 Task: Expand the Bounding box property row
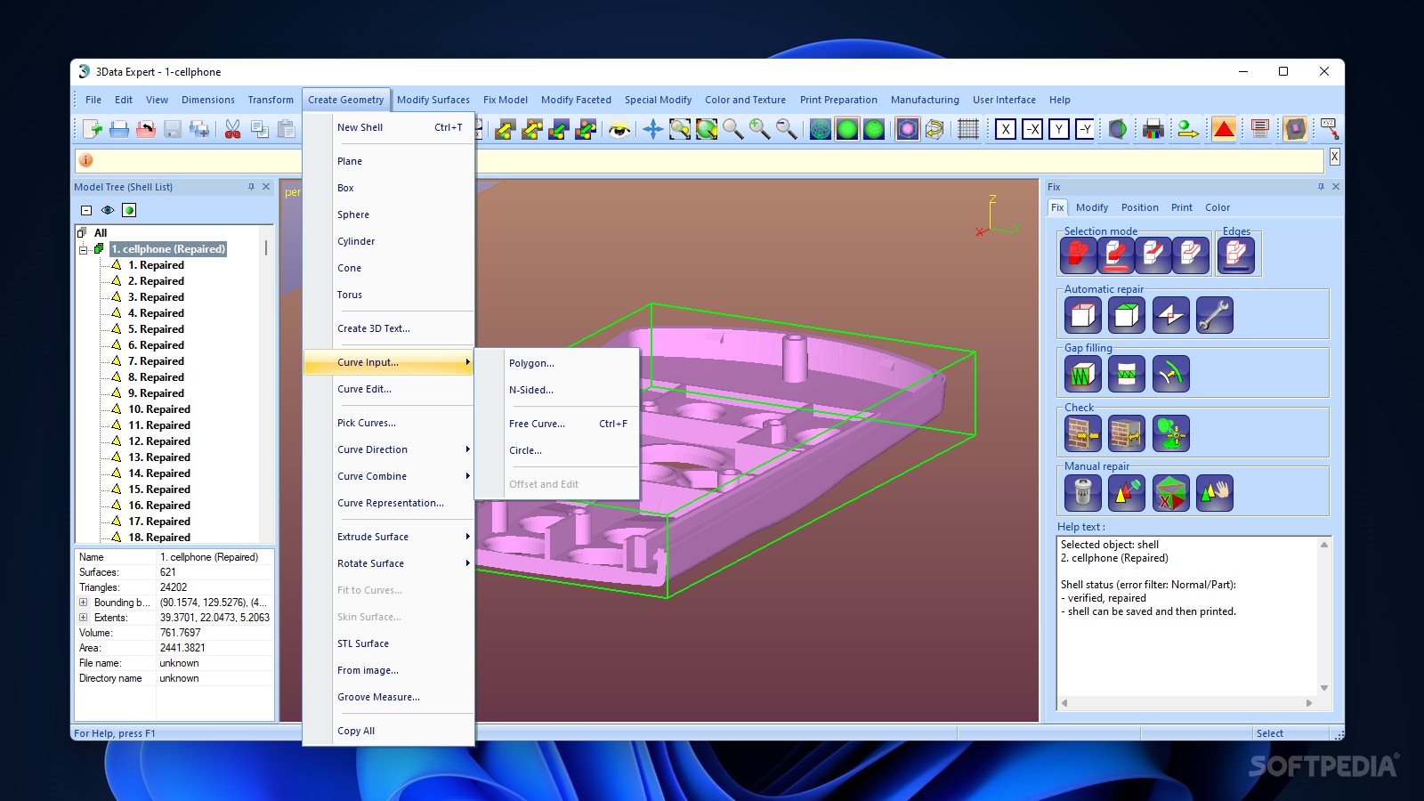(x=84, y=603)
